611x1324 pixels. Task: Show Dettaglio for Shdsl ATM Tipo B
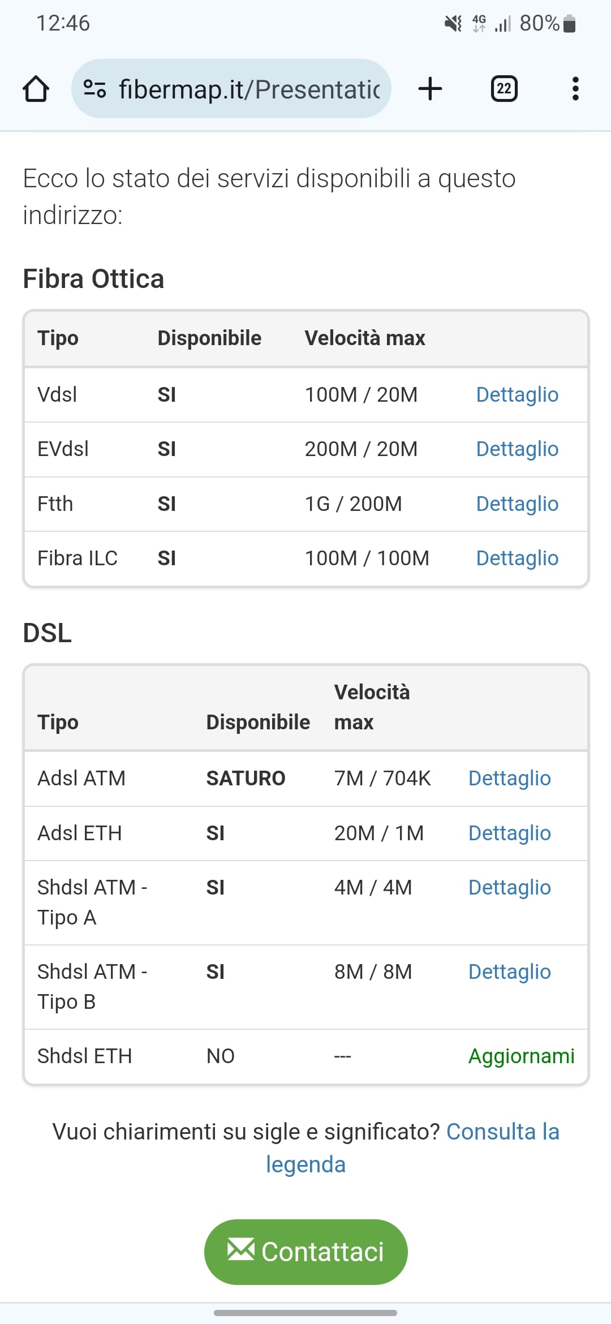point(509,971)
